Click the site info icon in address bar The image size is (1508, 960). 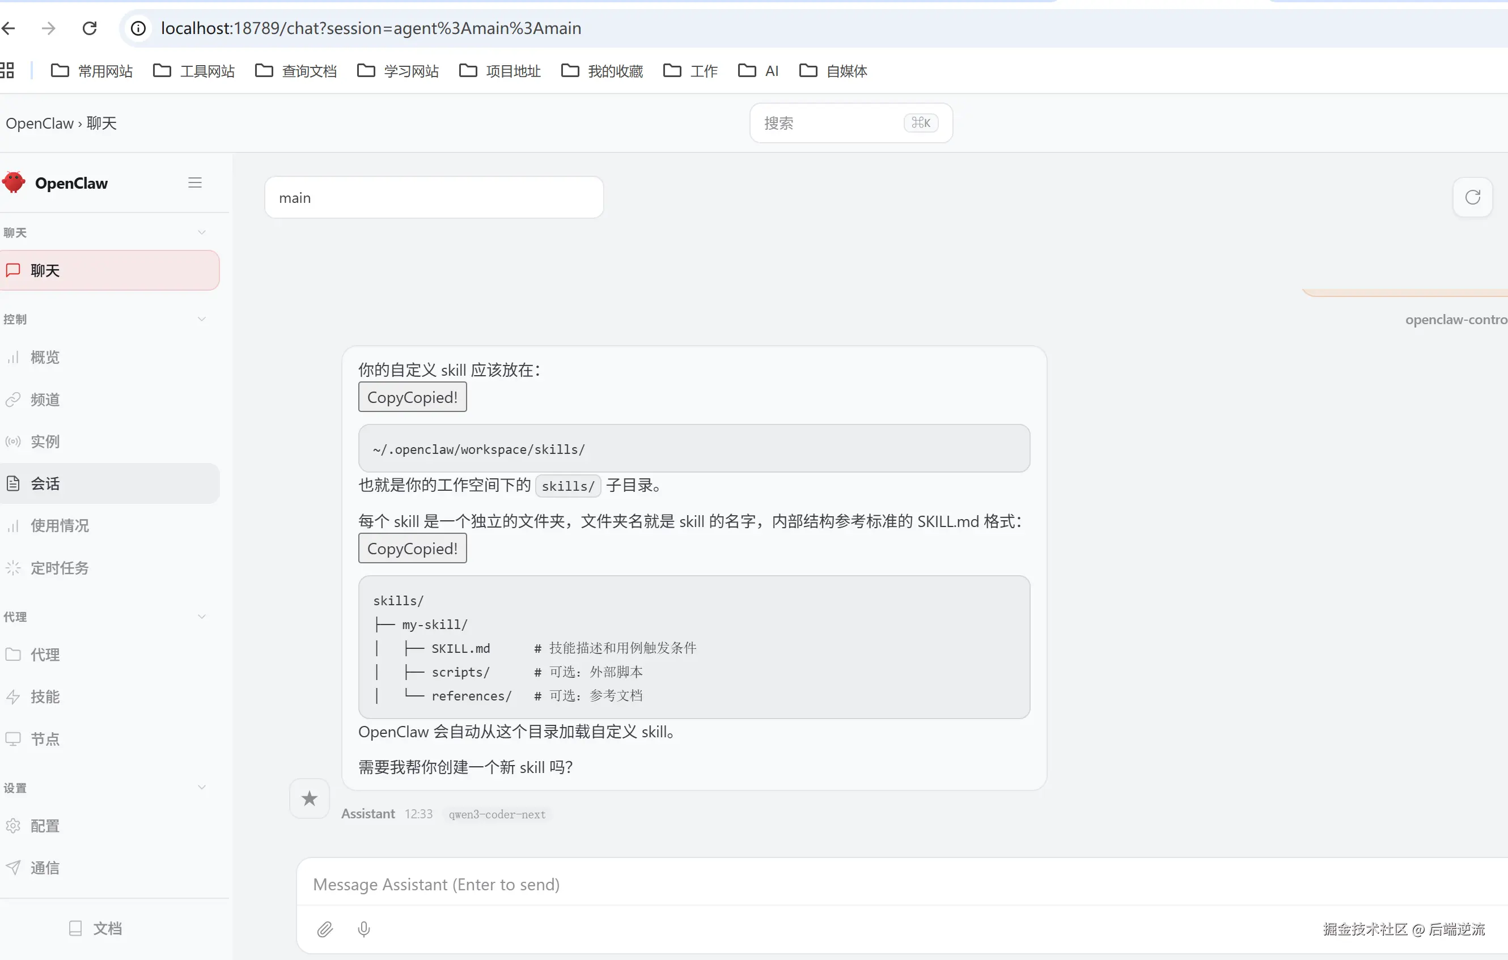[138, 28]
